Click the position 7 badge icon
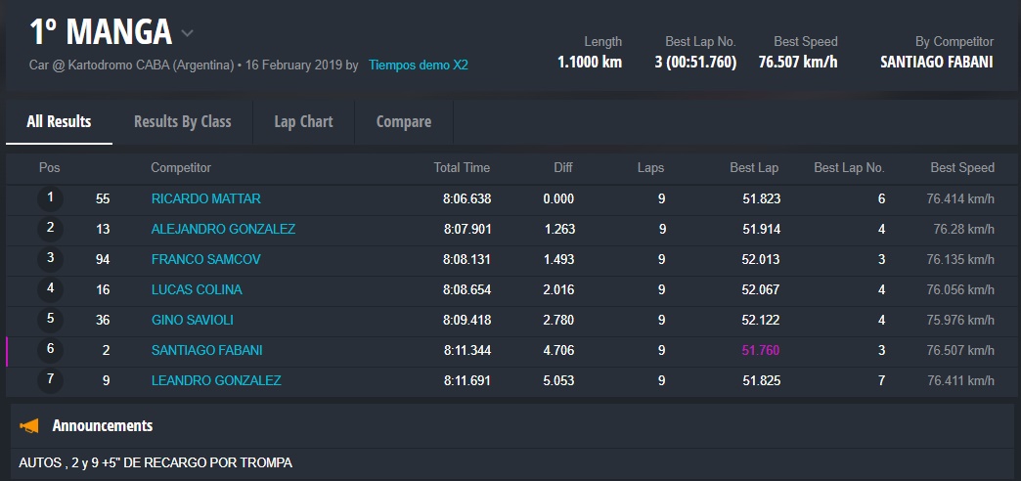The width and height of the screenshot is (1021, 481). [x=50, y=380]
